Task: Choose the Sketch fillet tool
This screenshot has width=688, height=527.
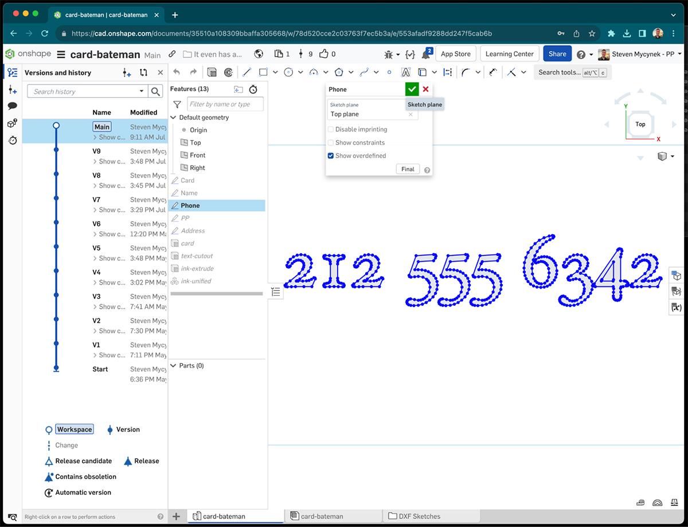Action: pos(465,72)
